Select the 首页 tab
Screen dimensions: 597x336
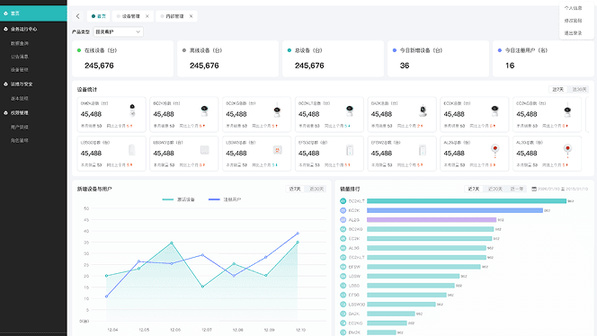[99, 16]
